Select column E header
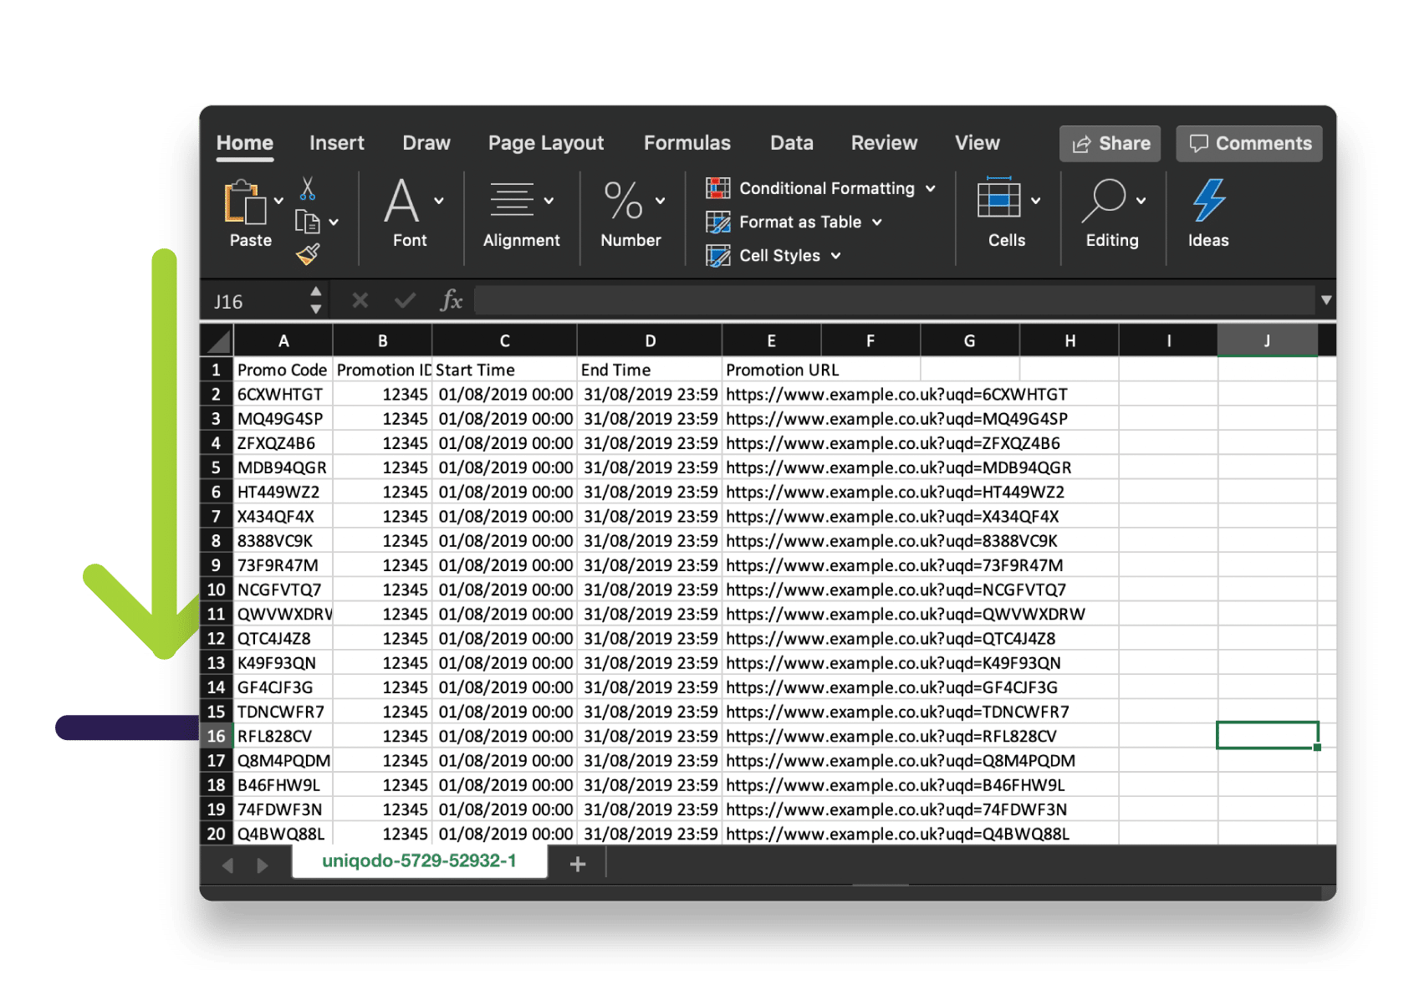The height and width of the screenshot is (1006, 1404). [771, 340]
